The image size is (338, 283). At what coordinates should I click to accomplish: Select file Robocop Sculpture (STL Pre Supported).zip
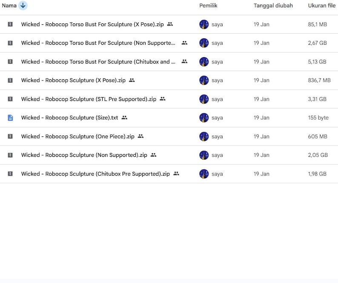click(89, 99)
